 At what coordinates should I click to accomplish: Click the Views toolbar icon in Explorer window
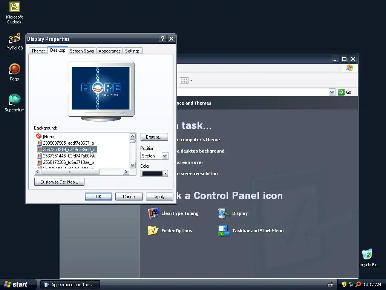(x=184, y=80)
